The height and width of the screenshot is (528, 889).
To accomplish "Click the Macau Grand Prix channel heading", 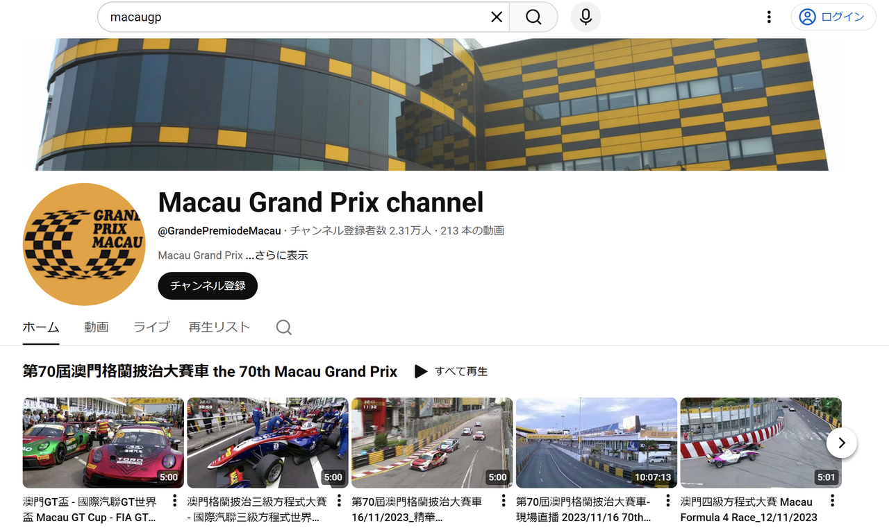I will 321,203.
